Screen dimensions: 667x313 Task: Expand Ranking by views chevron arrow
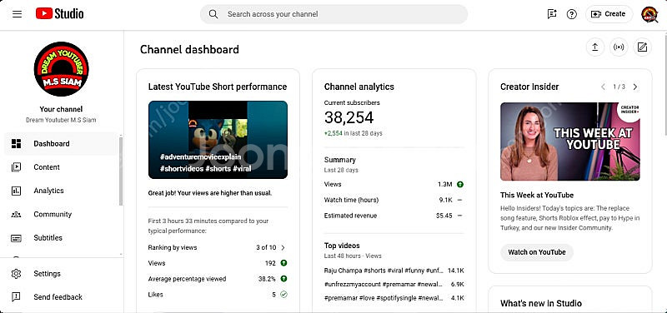coord(283,247)
